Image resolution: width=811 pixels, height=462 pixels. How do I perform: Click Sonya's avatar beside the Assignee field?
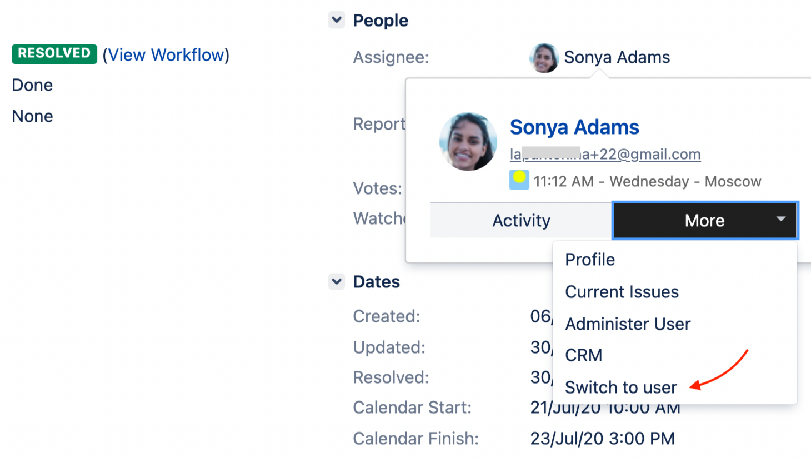coord(544,57)
